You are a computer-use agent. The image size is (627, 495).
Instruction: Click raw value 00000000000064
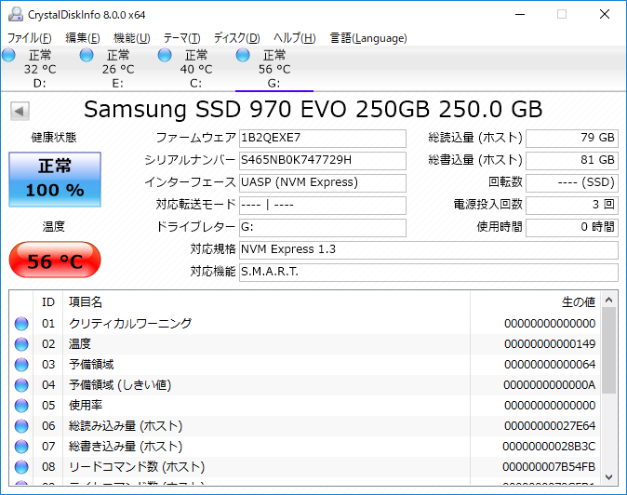pos(550,364)
